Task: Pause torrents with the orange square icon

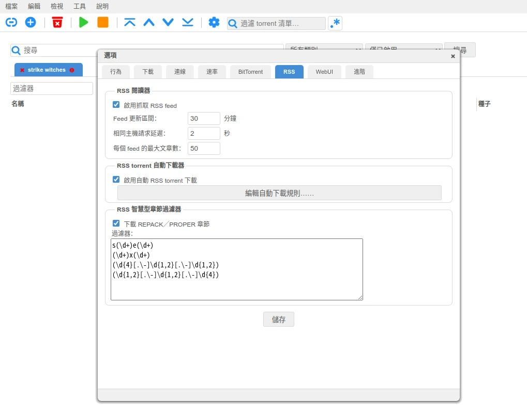Action: click(x=103, y=22)
